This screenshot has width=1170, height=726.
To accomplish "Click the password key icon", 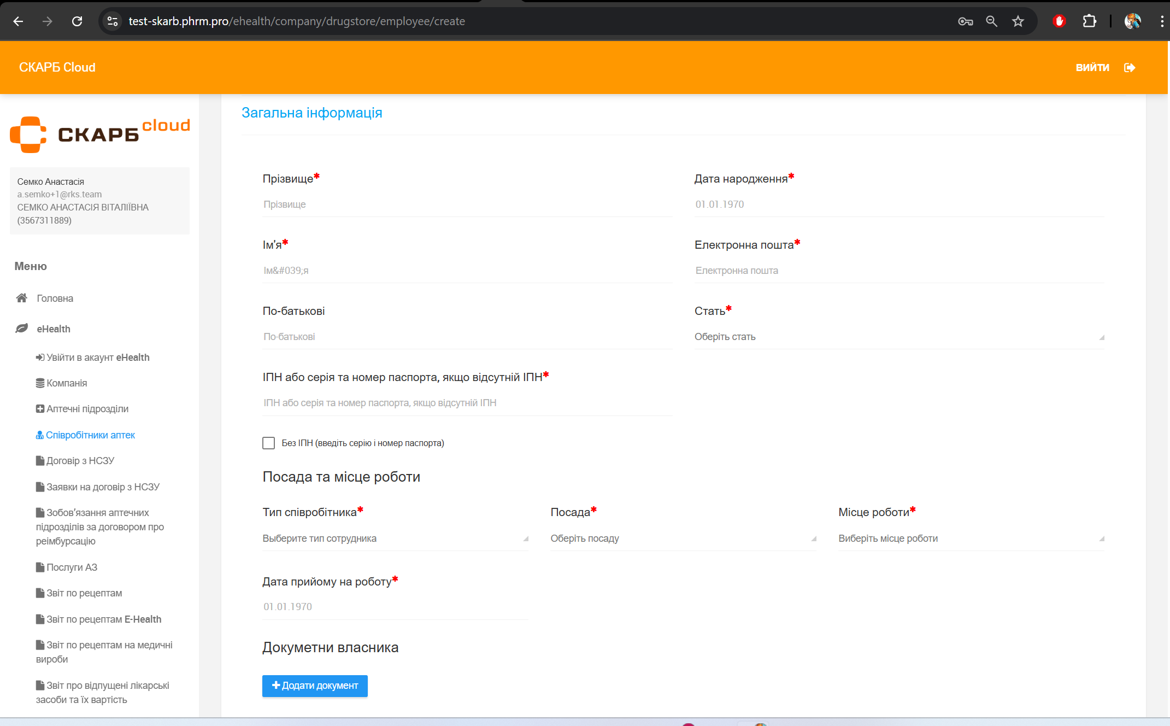I will (965, 21).
